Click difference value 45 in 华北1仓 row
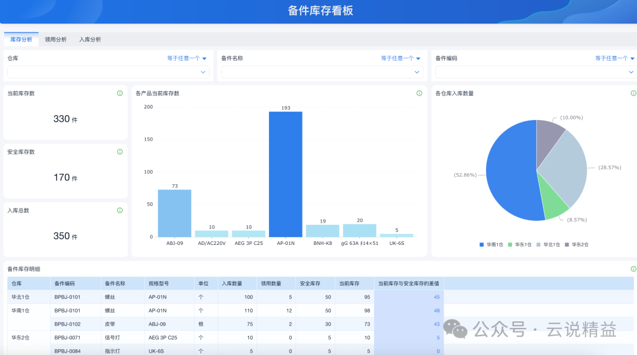 436,297
